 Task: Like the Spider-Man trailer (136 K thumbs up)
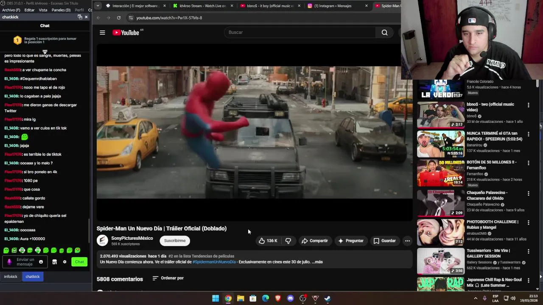point(268,241)
